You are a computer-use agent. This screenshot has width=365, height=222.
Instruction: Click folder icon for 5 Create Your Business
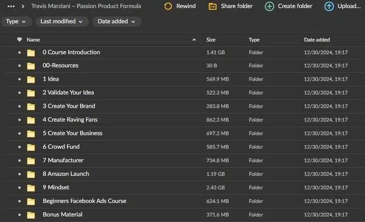(x=31, y=133)
